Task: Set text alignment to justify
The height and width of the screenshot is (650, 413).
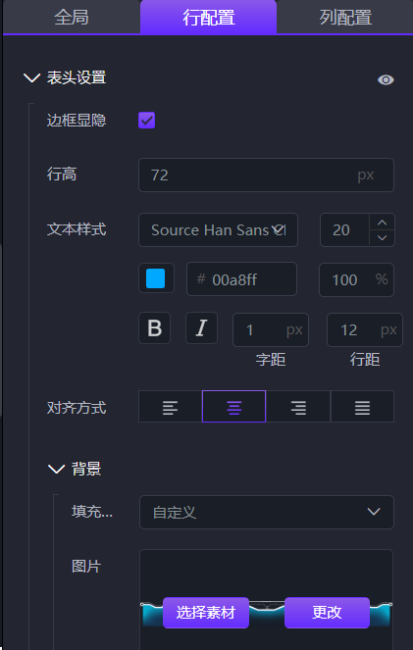Action: pyautogui.click(x=362, y=407)
